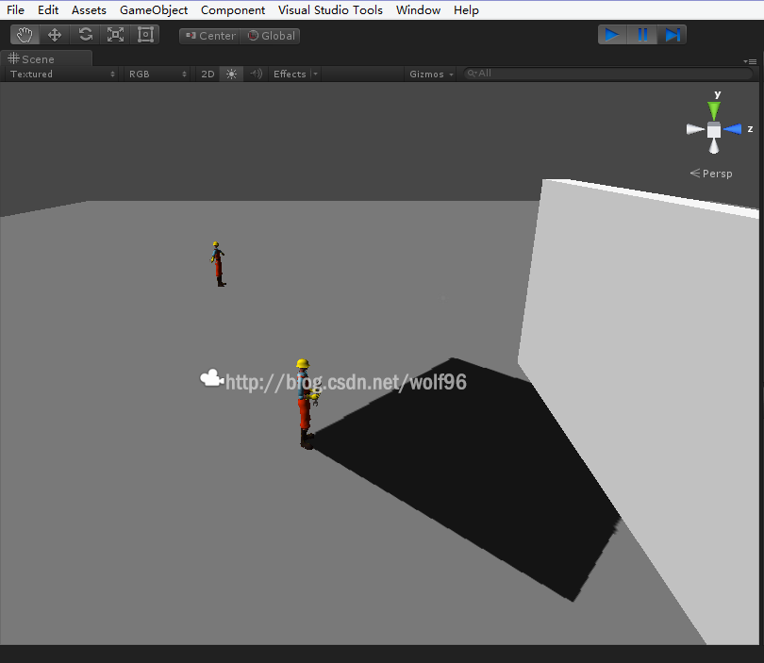The width and height of the screenshot is (764, 663).
Task: Open the RGB render mode dropdown
Action: [x=157, y=75]
